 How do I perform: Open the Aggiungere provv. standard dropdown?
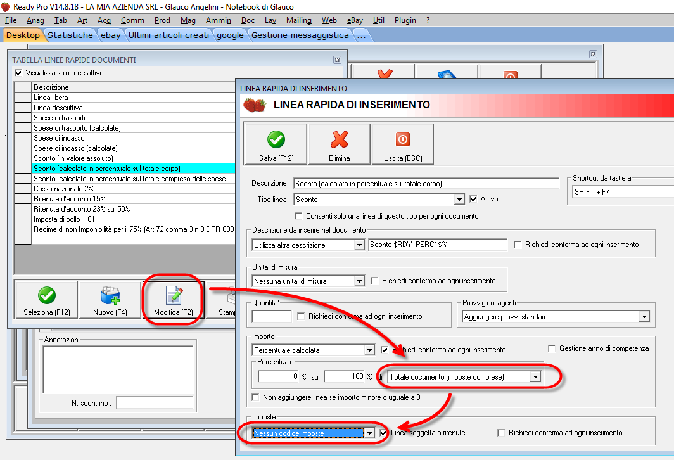(x=644, y=317)
